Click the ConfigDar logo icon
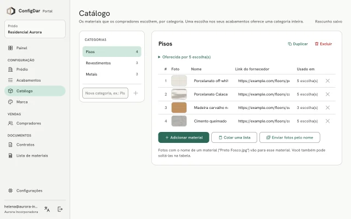The width and height of the screenshot is (351, 219). coord(11,11)
